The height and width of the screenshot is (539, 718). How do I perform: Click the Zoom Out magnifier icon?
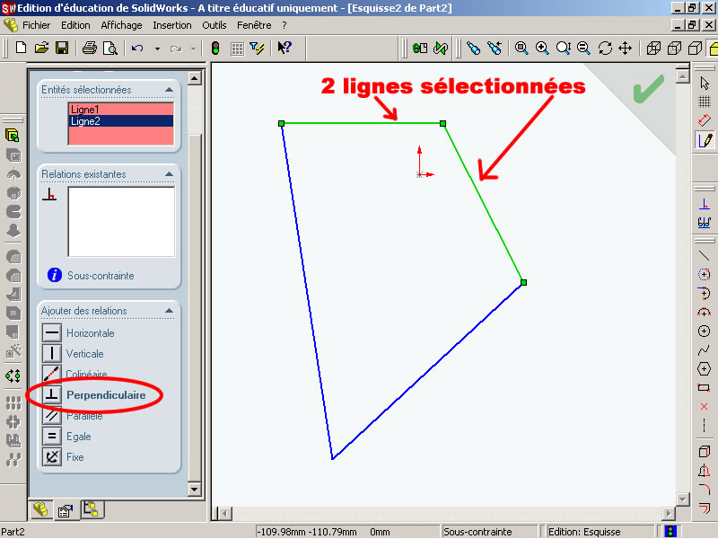pyautogui.click(x=583, y=48)
